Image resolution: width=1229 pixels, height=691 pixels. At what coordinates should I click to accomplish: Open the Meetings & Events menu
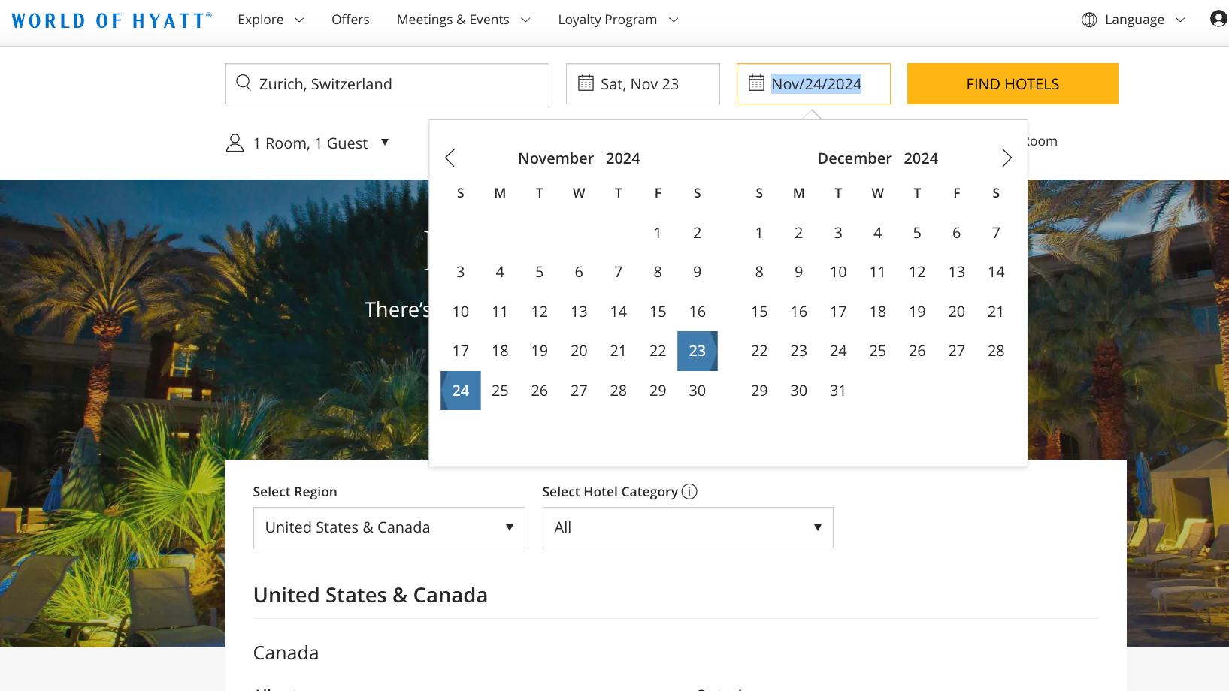point(463,20)
